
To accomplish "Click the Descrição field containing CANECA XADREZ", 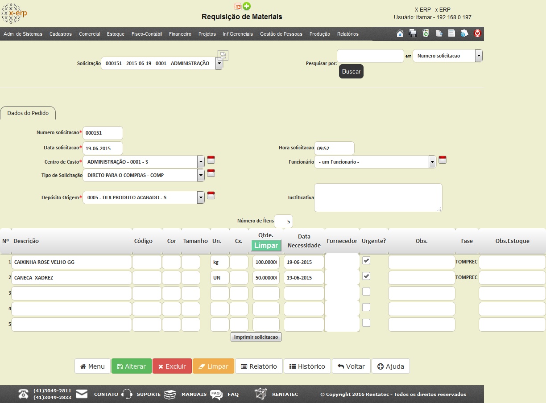I will pos(72,278).
